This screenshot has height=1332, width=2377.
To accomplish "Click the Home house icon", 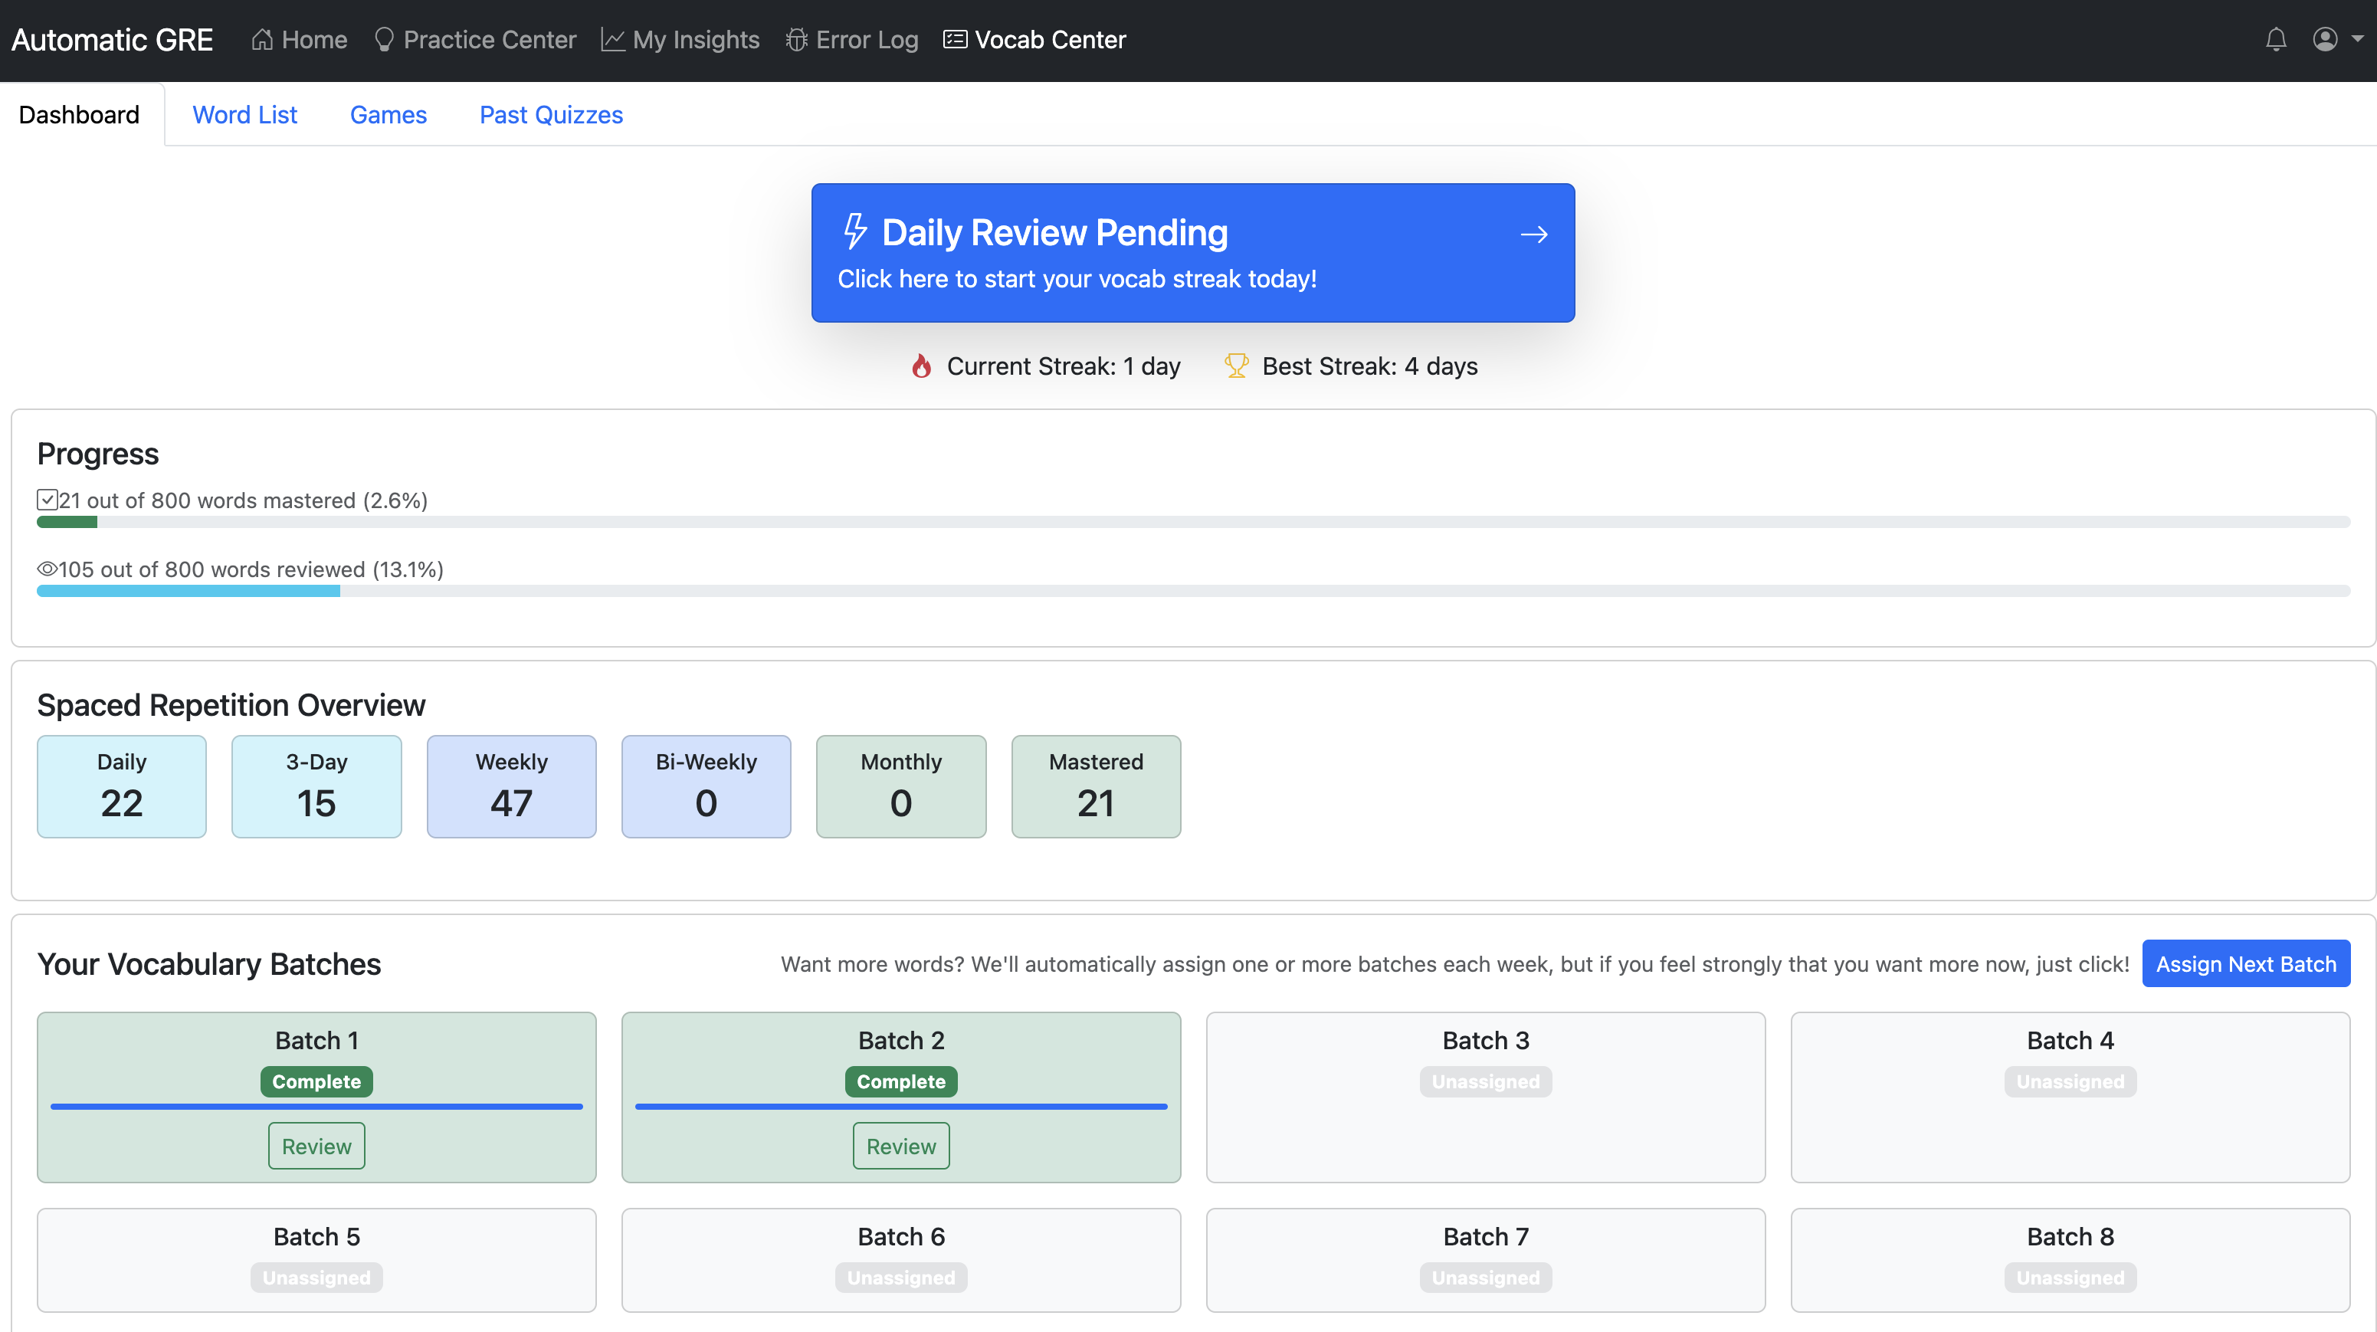I will click(262, 40).
